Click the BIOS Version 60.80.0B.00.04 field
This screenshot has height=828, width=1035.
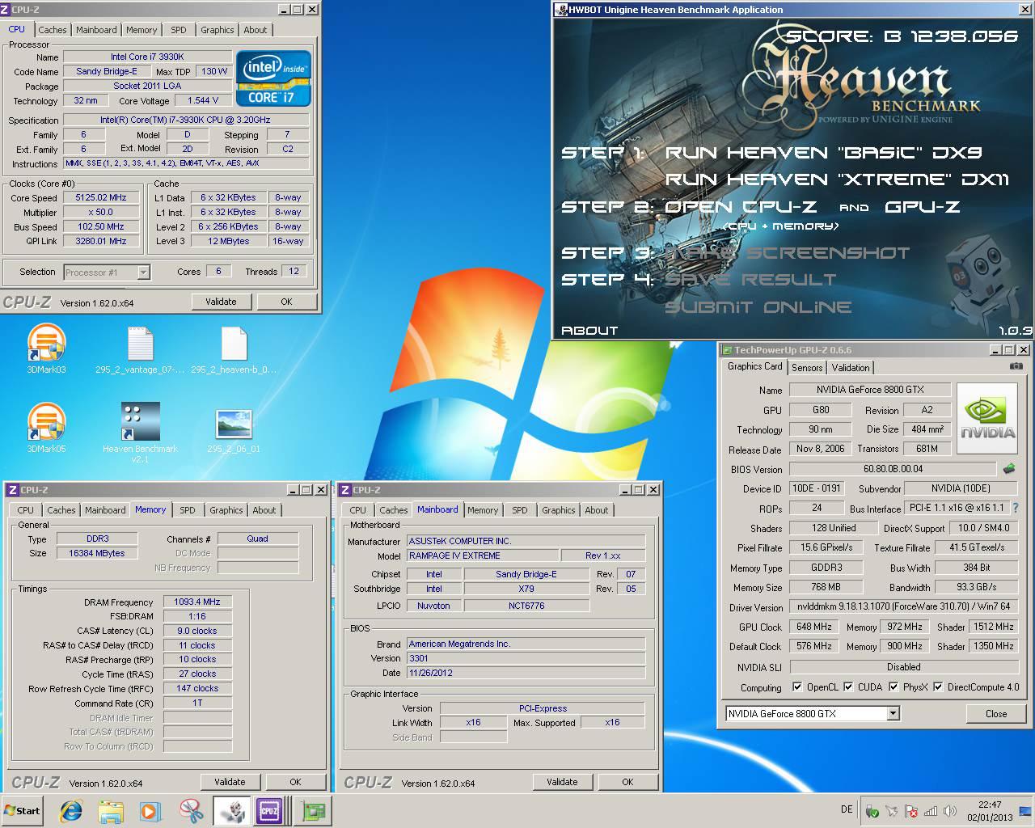click(x=893, y=469)
